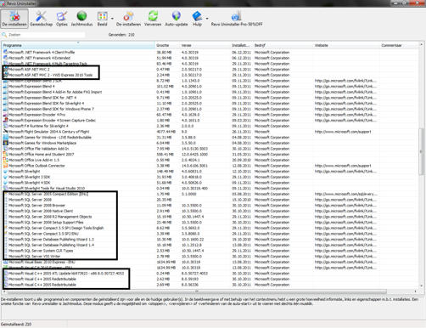Select SQL Server Database Publishing Wizard 1.3
The image size is (426, 328).
(51, 240)
